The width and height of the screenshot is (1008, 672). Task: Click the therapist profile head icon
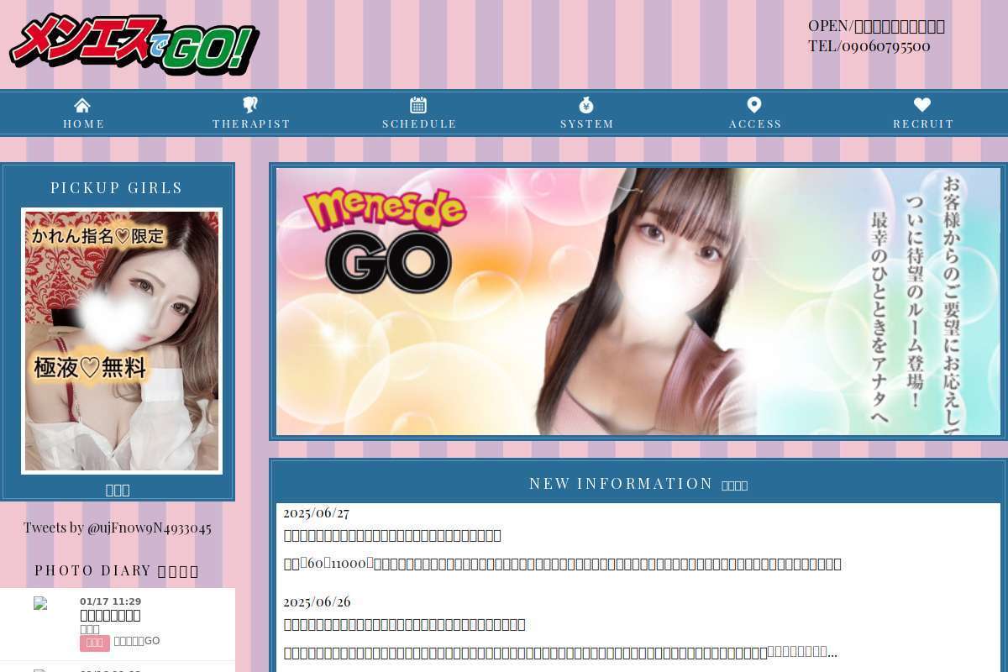pyautogui.click(x=250, y=105)
